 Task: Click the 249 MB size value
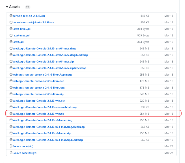tap(144, 94)
